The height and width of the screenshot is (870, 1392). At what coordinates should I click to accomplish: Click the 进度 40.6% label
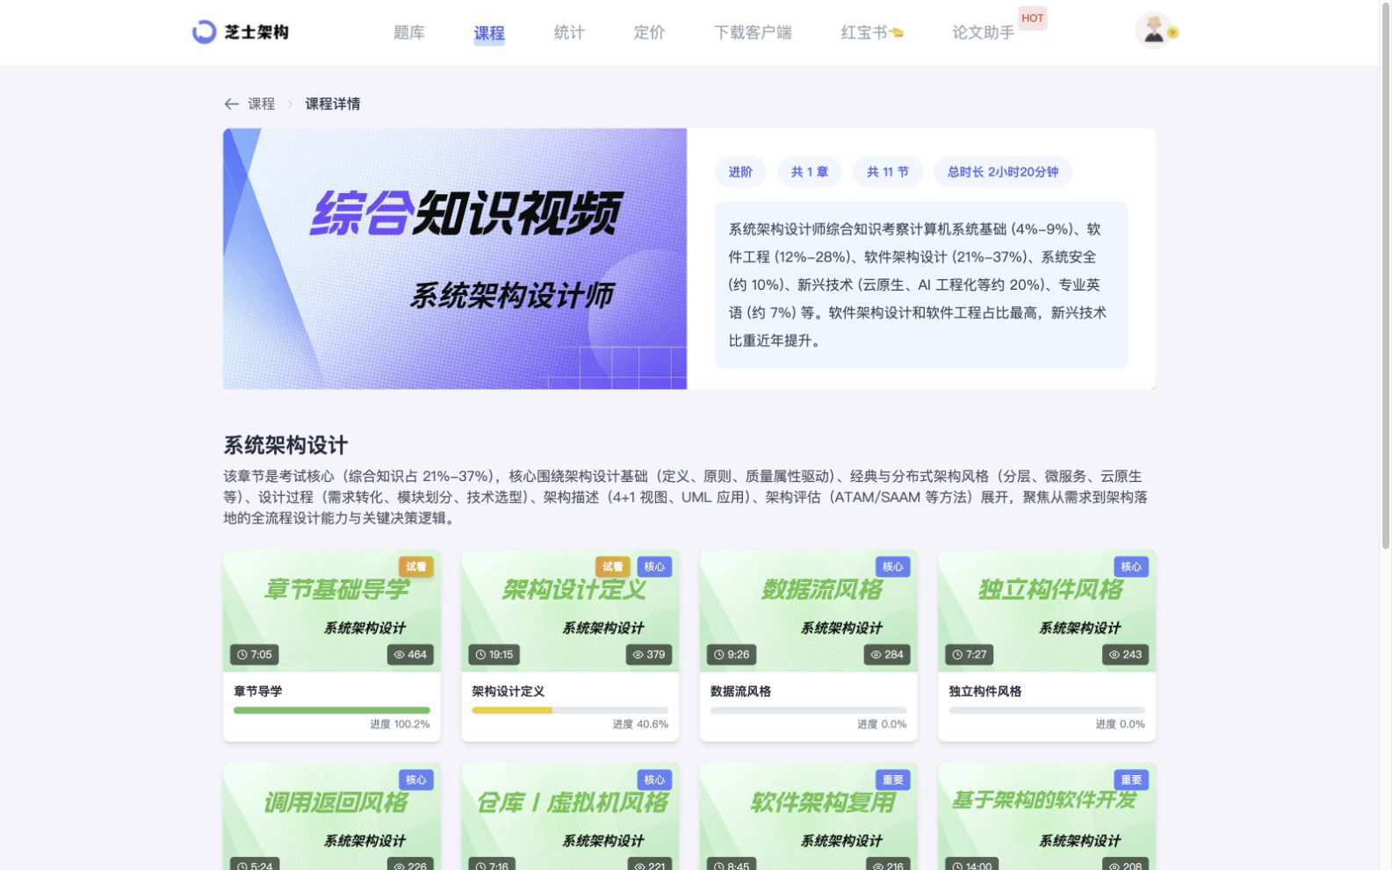pos(640,724)
